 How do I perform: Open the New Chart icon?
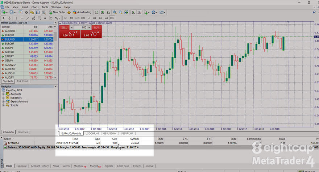(x=4, y=12)
